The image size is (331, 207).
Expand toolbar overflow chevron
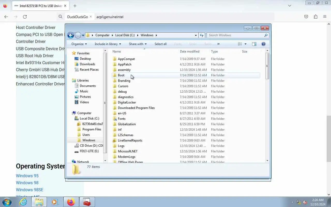tap(219, 44)
